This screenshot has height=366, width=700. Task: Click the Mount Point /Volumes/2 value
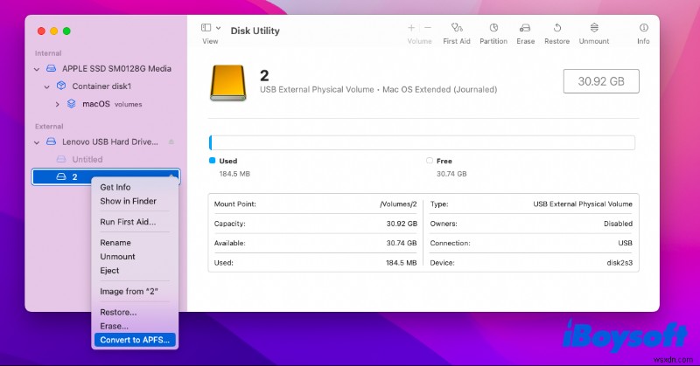[x=398, y=204]
